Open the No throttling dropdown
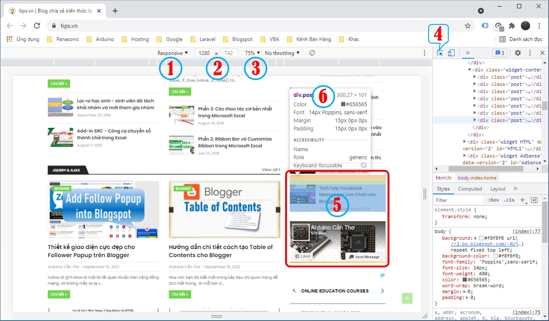Screen dimensions: 549x321 coord(282,53)
